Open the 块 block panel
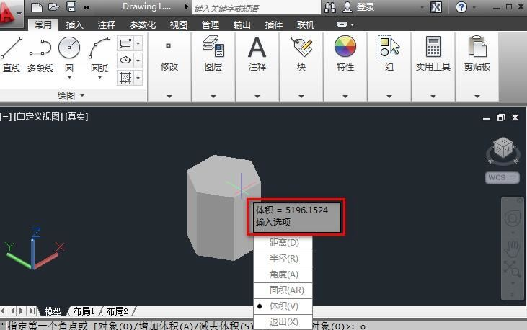The height and width of the screenshot is (330, 527). (301, 66)
